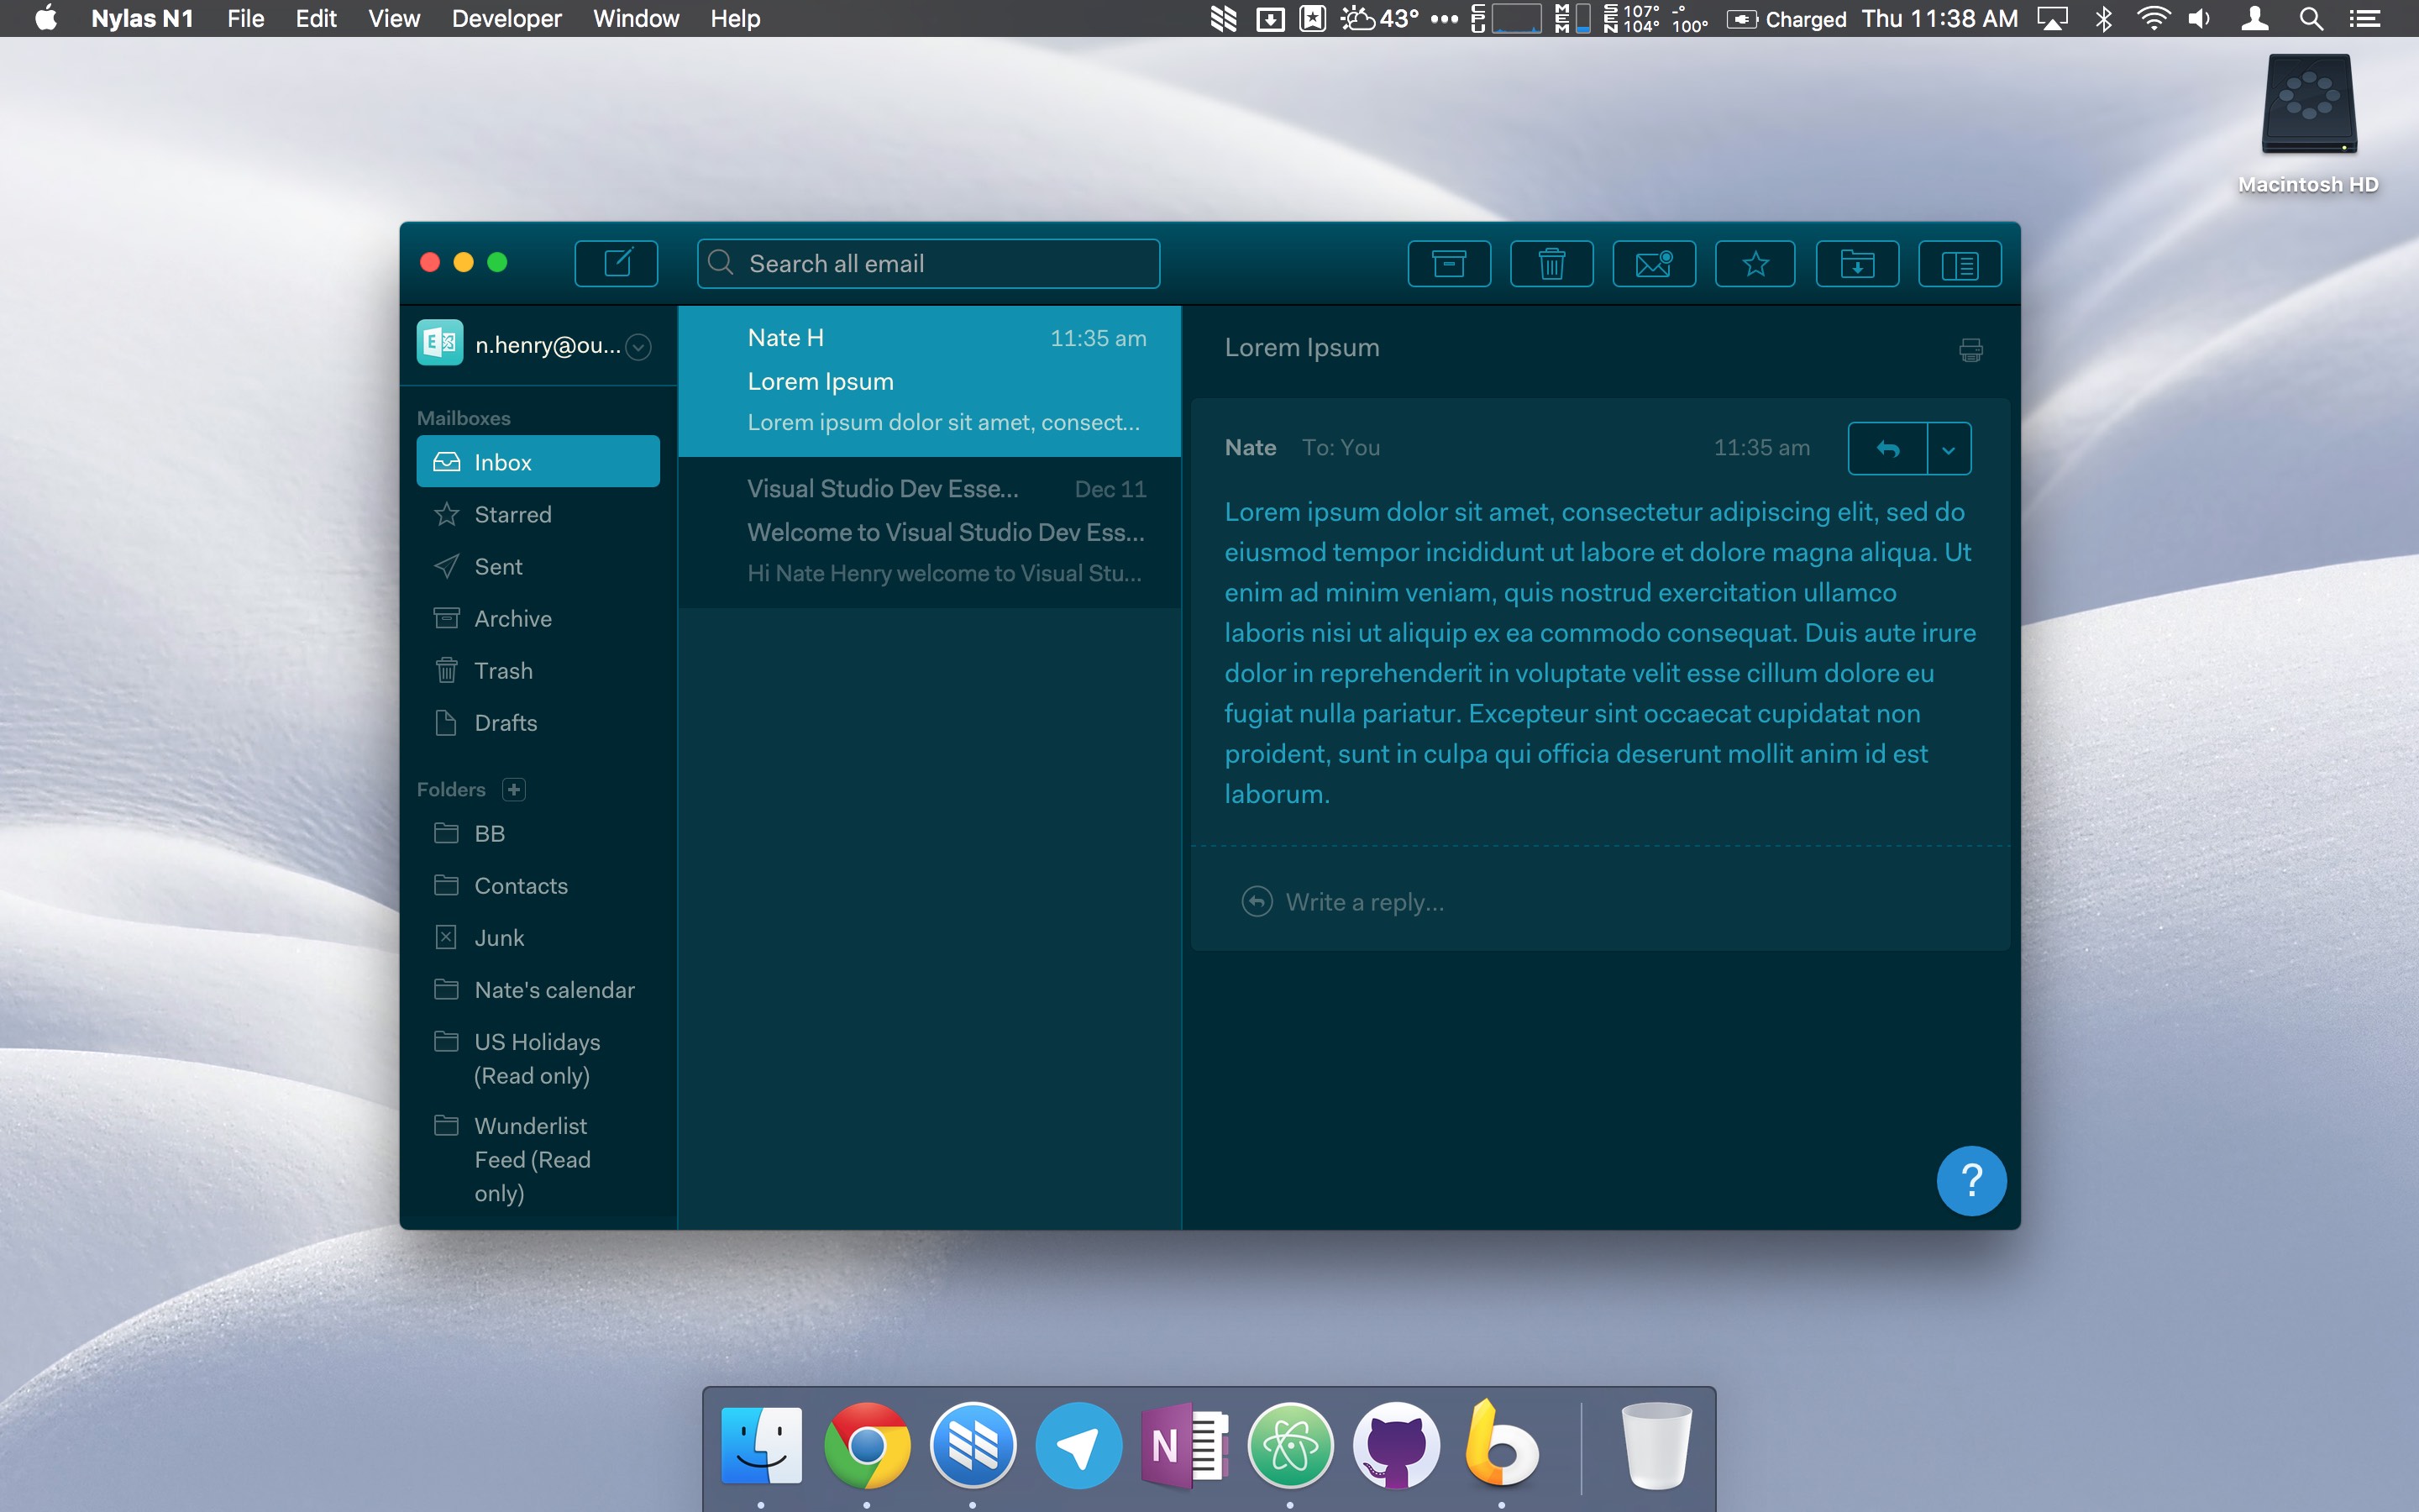Click the compose new message icon
Screen dimensions: 2419x1512
click(x=616, y=264)
